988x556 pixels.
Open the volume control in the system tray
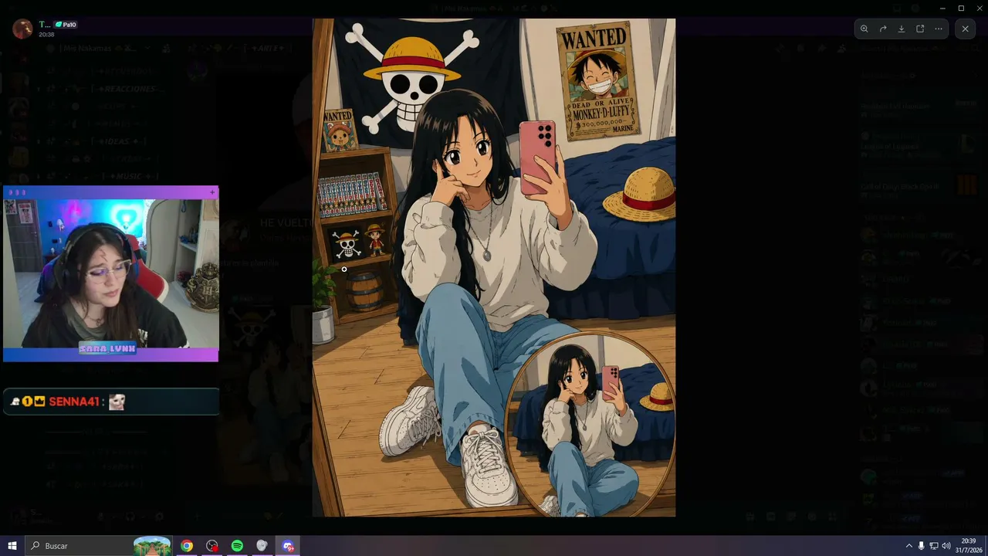[x=946, y=546]
